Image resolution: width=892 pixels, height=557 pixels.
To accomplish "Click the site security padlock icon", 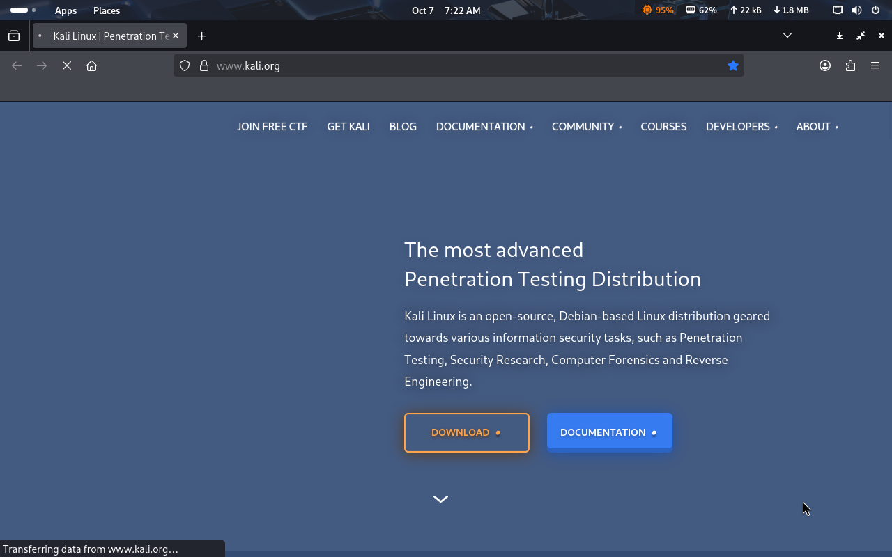I will coord(204,65).
